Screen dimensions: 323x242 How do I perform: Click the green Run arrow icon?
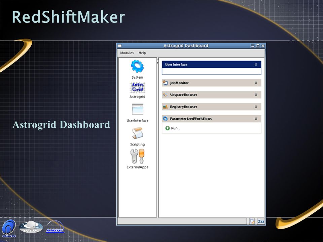coord(168,128)
